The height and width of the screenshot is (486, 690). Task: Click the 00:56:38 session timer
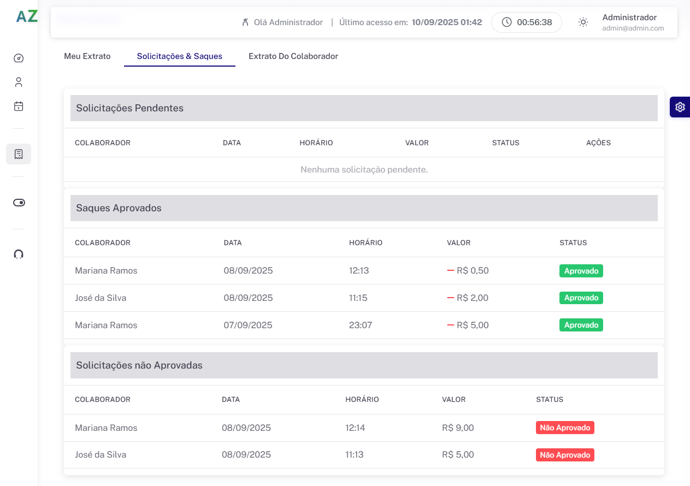(534, 22)
